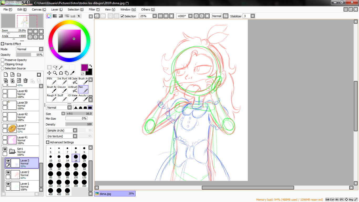Click the purple foreground color swatch
Image resolution: width=359 pixels, height=202 pixels.
click(84, 67)
